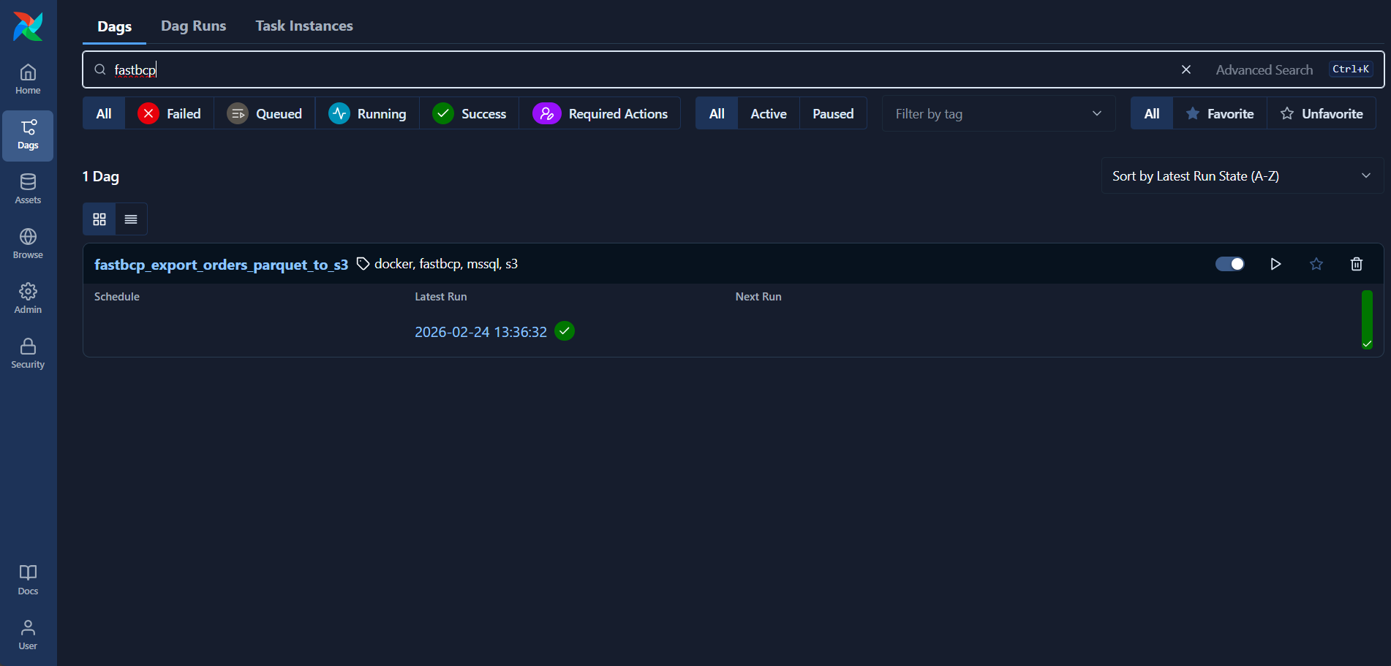Open the Filter by tag dropdown

(998, 113)
